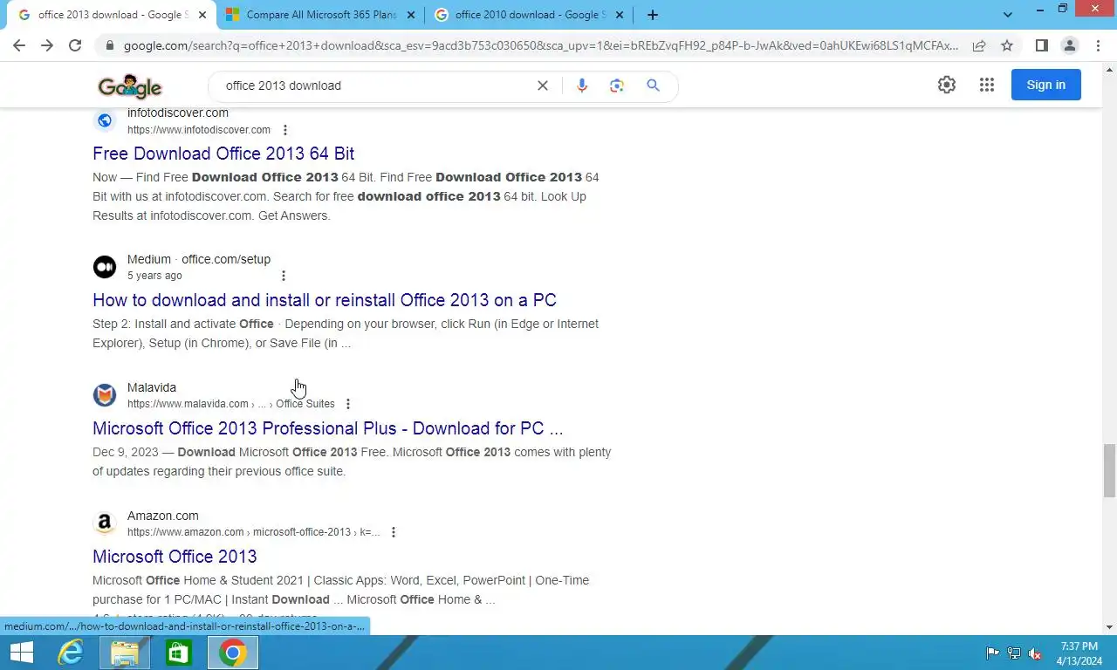Go back to the previous page
1117x670 pixels.
pyautogui.click(x=19, y=45)
